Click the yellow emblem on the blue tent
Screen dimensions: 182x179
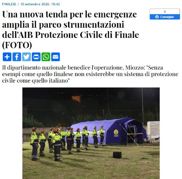(x=116, y=132)
